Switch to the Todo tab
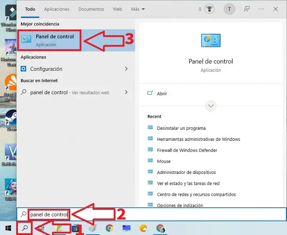This screenshot has height=235, width=287. point(30,9)
